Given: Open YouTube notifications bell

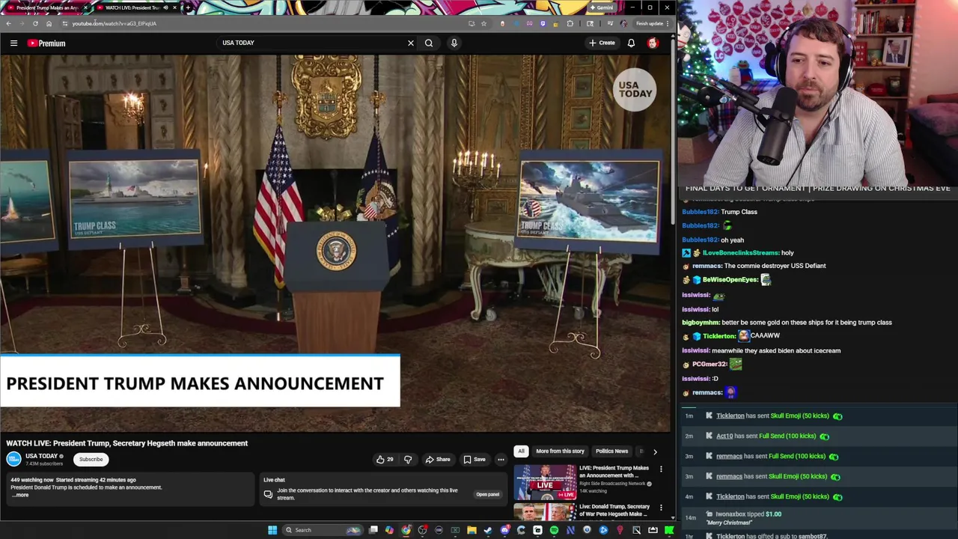Looking at the screenshot, I should (x=631, y=43).
